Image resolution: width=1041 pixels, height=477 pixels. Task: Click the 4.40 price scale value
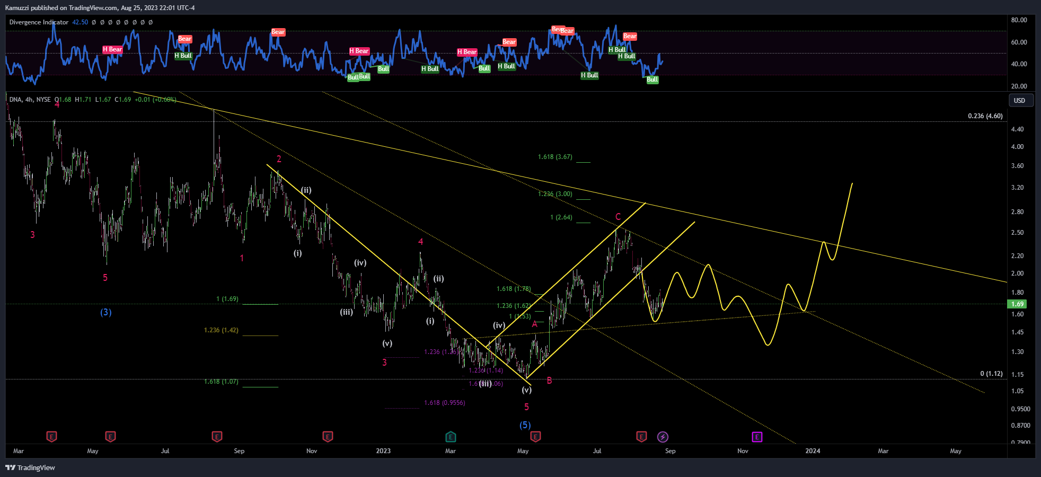click(x=1017, y=129)
